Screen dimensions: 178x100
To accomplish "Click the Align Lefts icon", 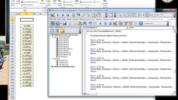I will (140, 15).
